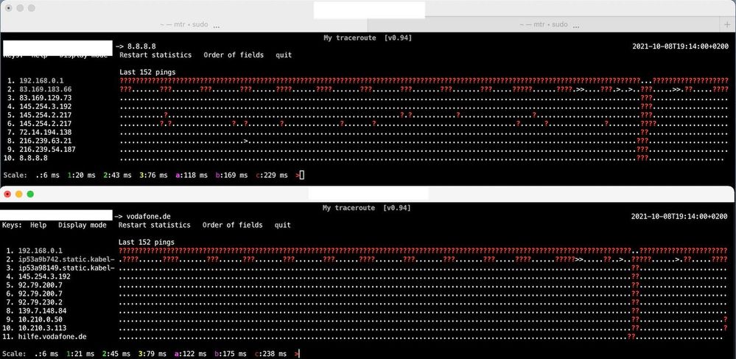The width and height of the screenshot is (736, 359).
Task: Select hop 'ip53a98149.static.kabel-' in lower trace
Action: 66,268
